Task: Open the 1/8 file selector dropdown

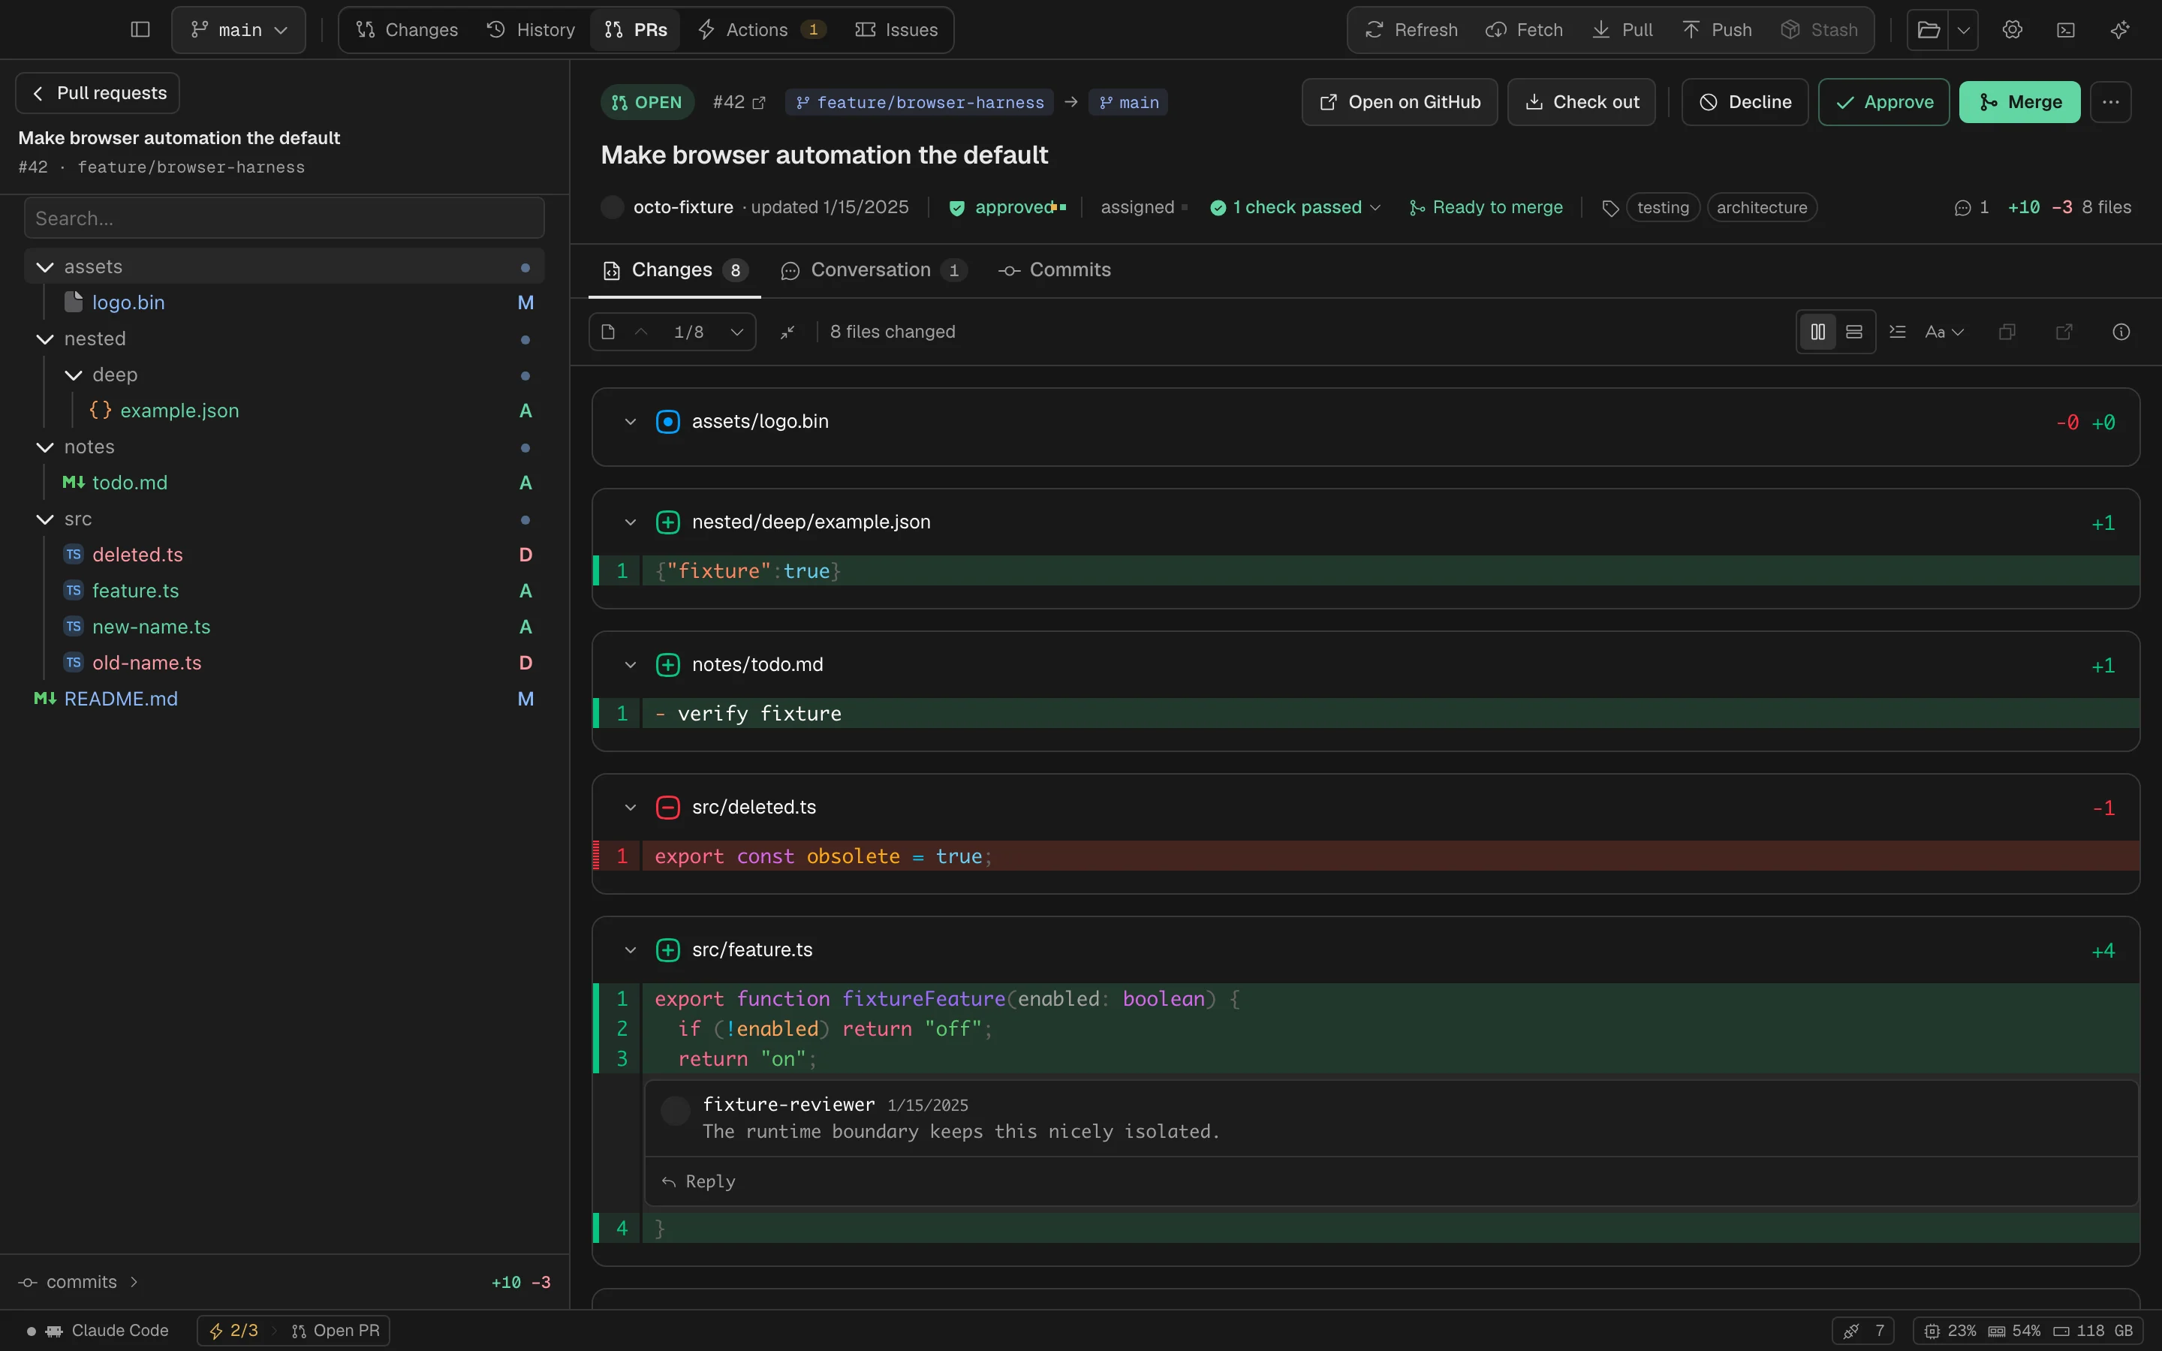Action: (736, 332)
